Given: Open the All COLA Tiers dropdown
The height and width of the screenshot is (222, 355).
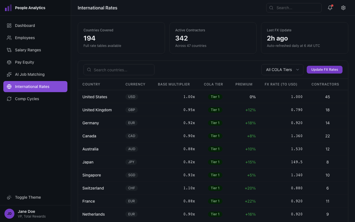Looking at the screenshot, I should [x=282, y=70].
